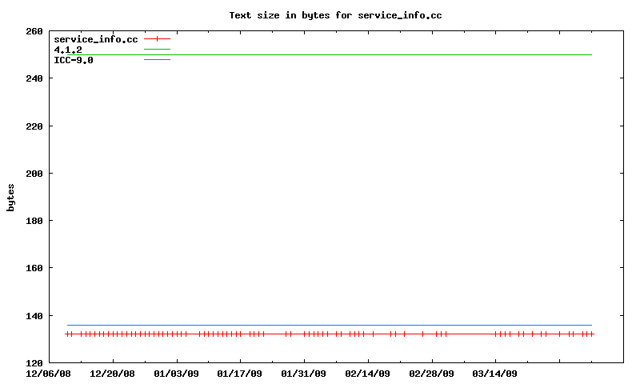Click the "bytes" y-axis label
This screenshot has height=384, width=640.
[11, 197]
